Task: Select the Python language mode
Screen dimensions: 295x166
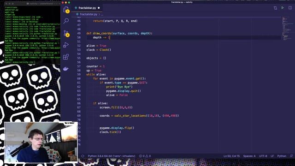Action: pos(282,156)
